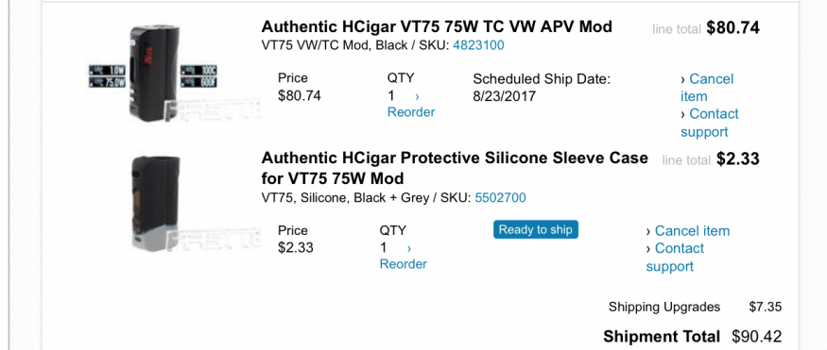Click the Shipment Total amount $90.42
827x350 pixels.
tap(757, 336)
